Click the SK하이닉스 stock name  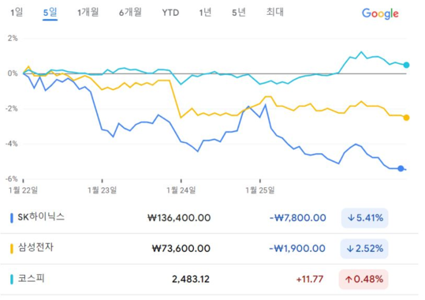(x=41, y=217)
